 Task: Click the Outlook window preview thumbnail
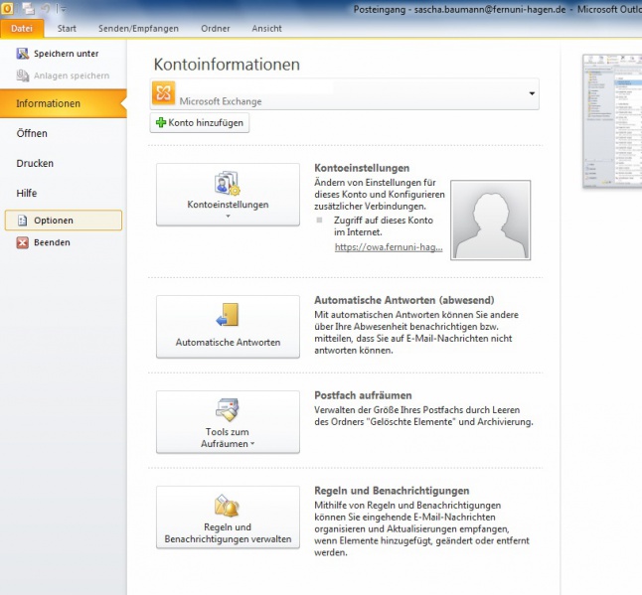[x=612, y=121]
